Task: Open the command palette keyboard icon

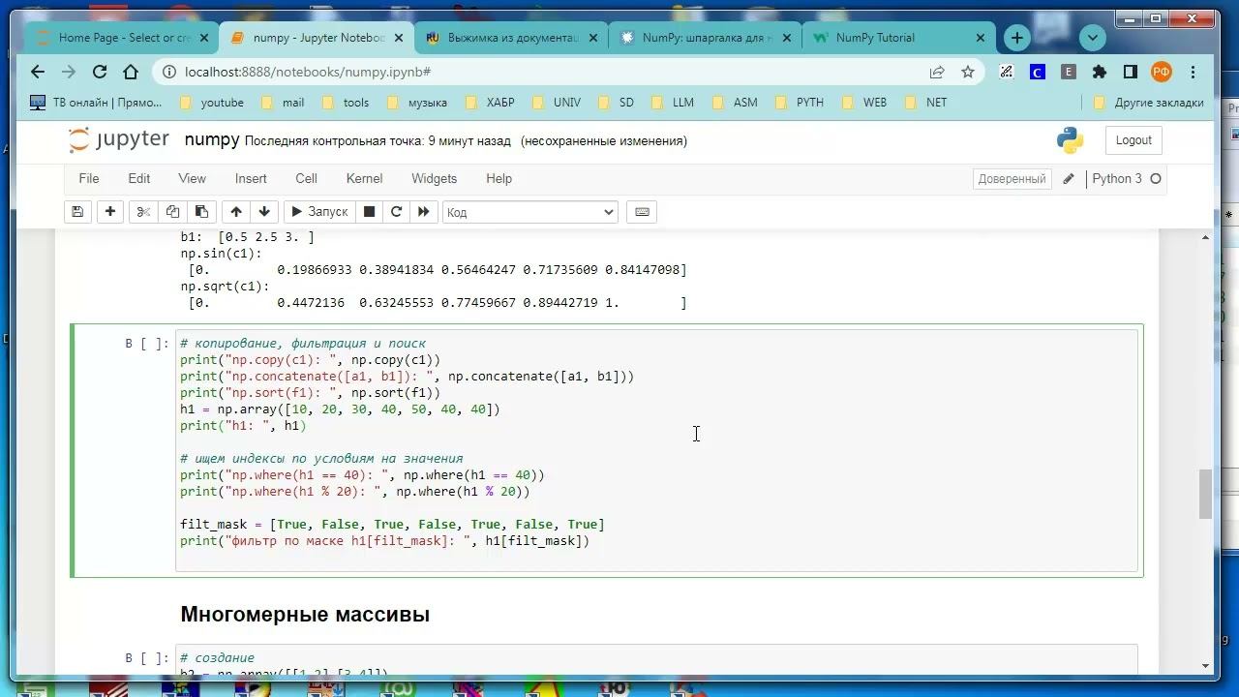Action: [642, 212]
